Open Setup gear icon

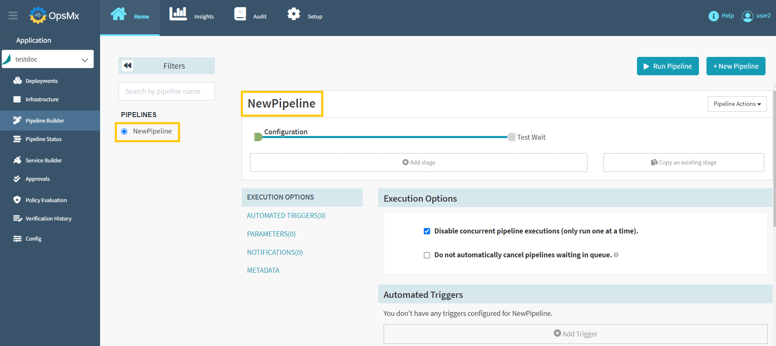click(294, 14)
